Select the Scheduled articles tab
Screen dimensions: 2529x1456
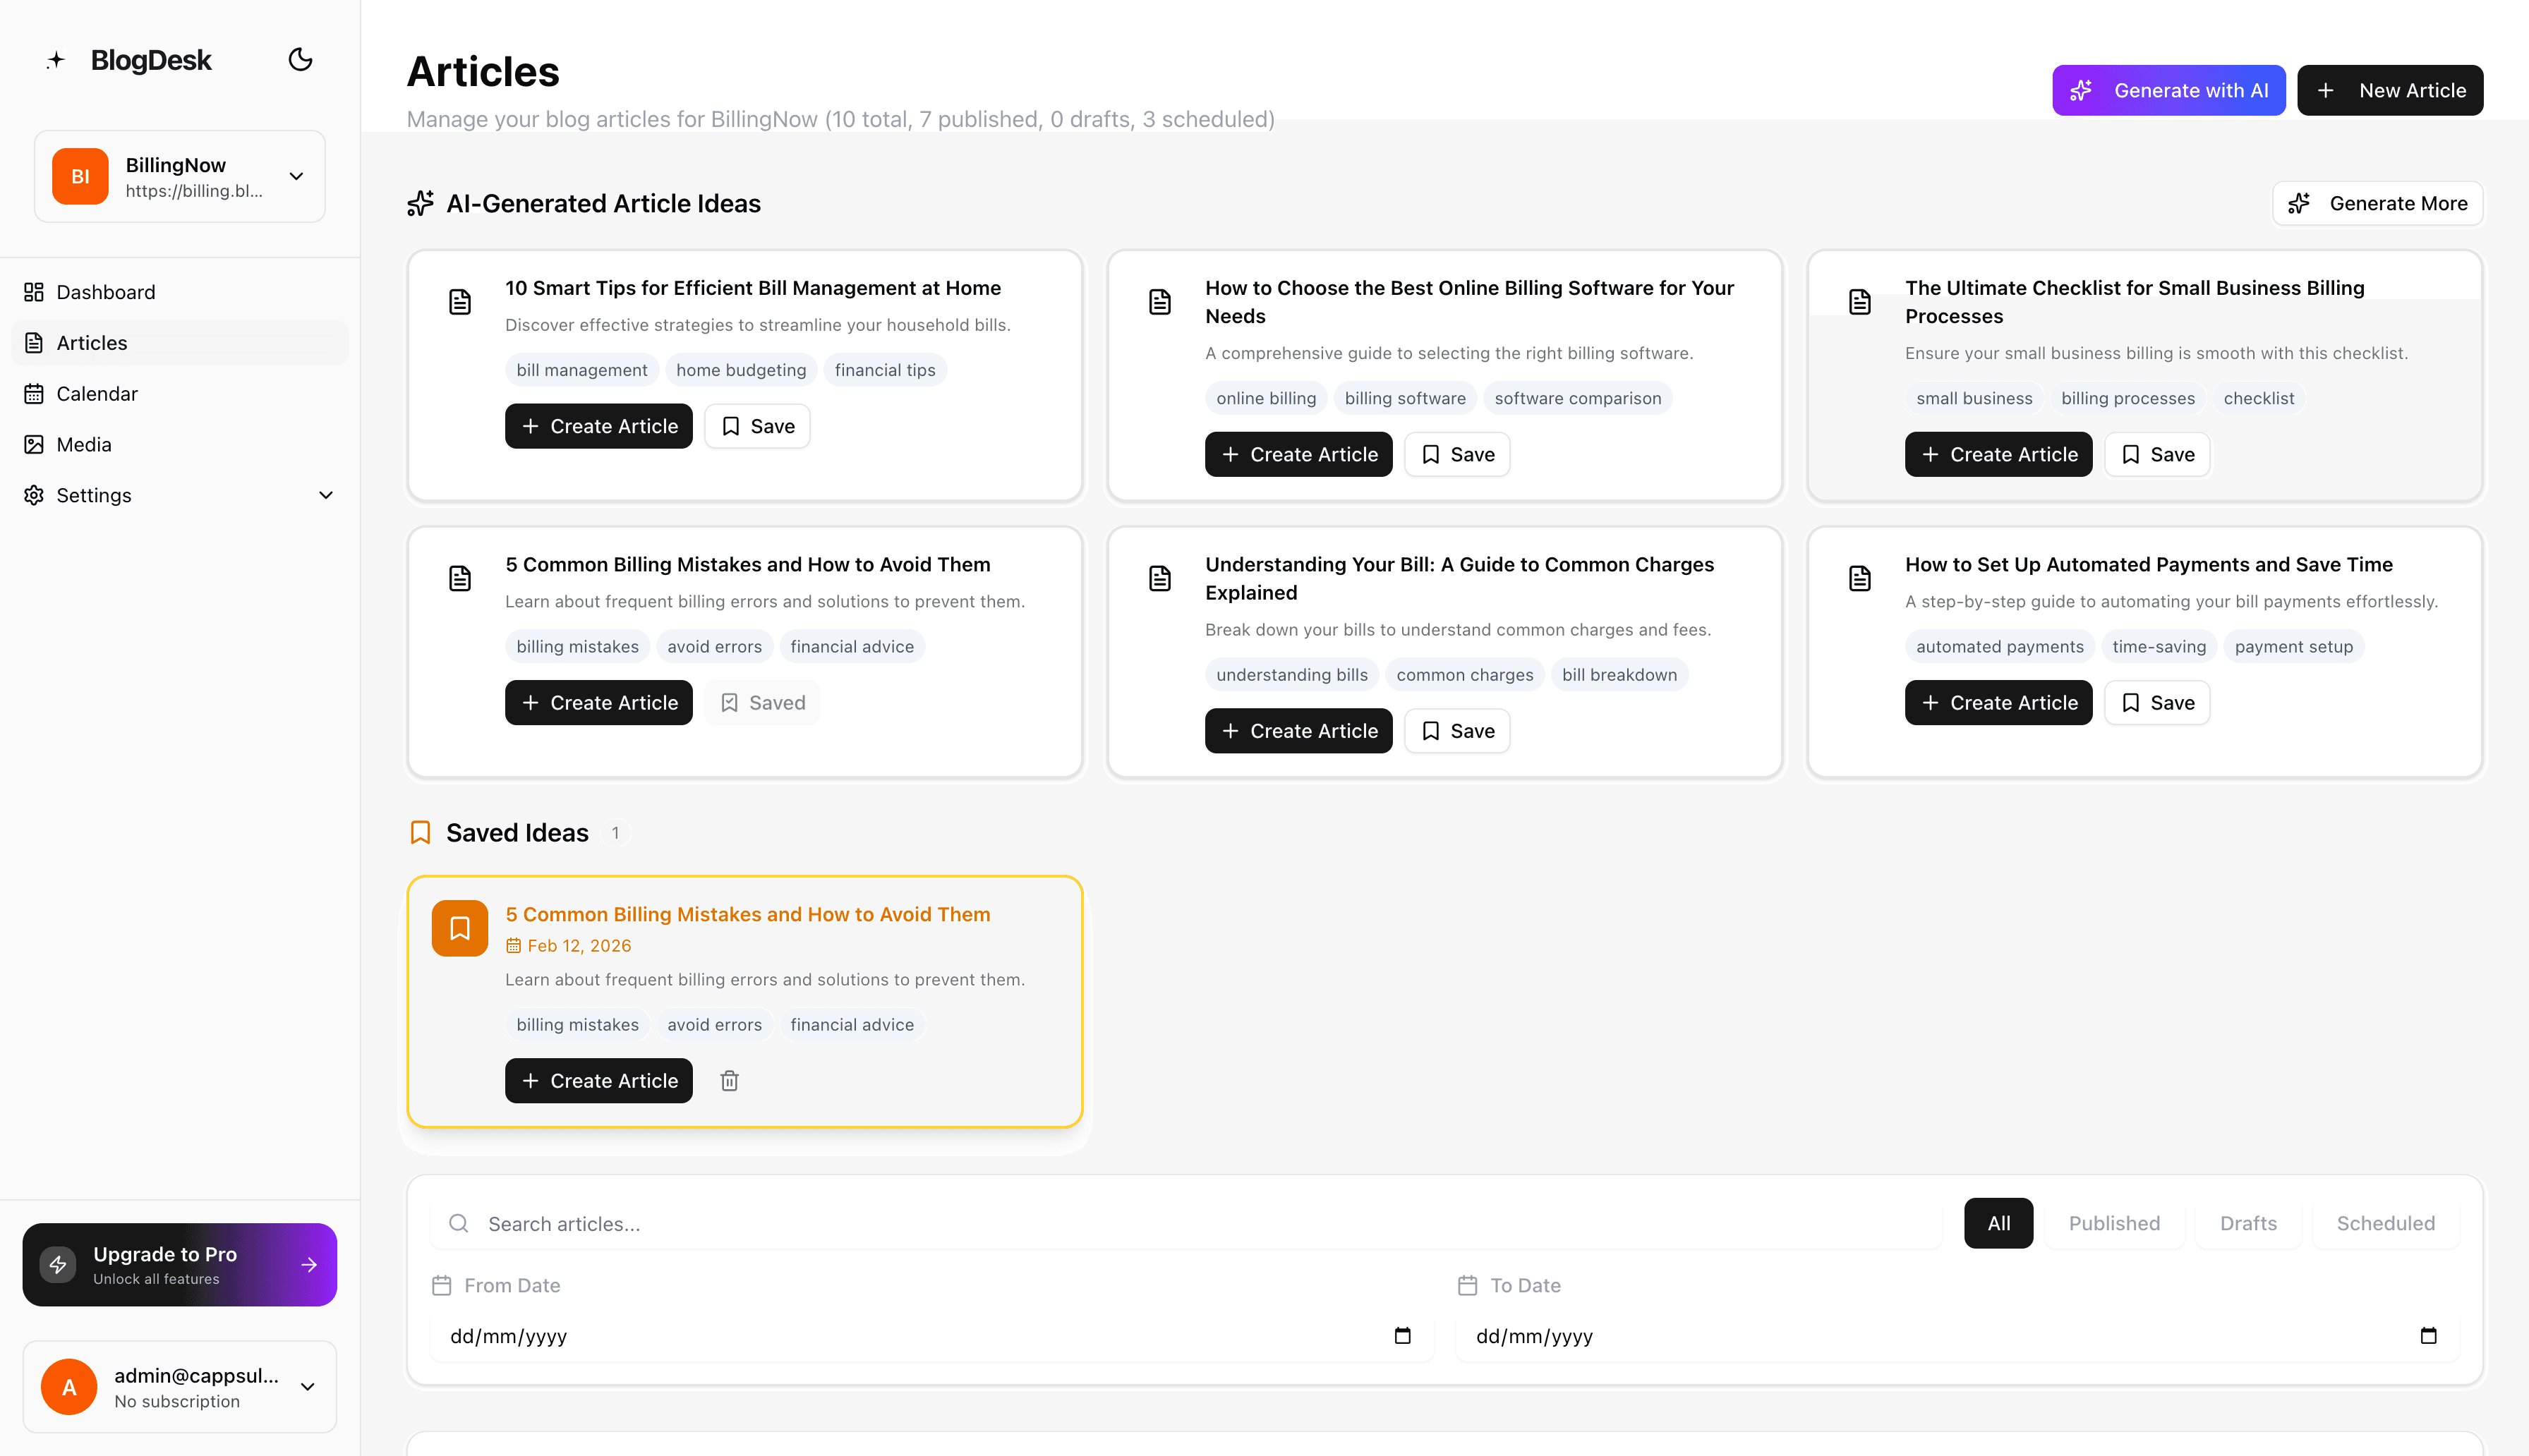[2384, 1223]
